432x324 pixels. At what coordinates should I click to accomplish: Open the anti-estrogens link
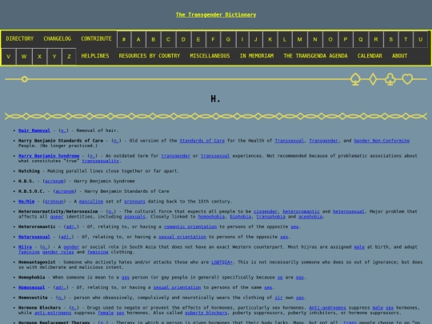click(53, 313)
